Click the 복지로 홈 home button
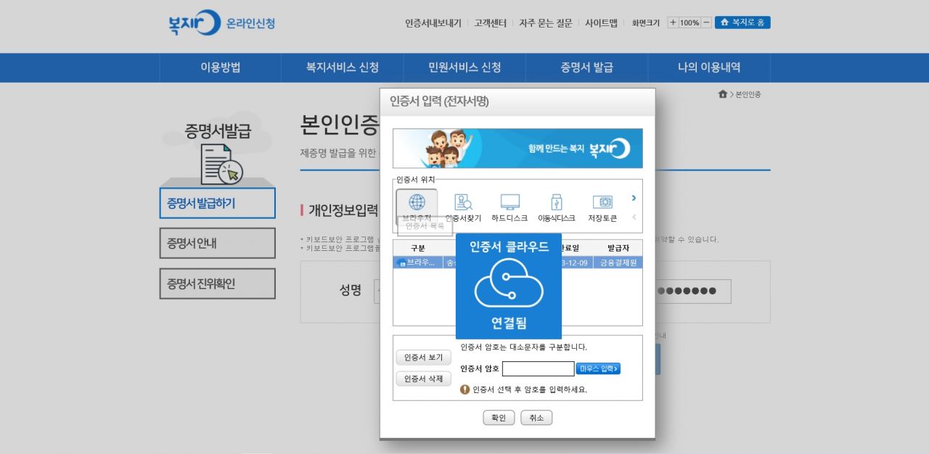Image resolution: width=929 pixels, height=454 pixels. click(x=742, y=22)
